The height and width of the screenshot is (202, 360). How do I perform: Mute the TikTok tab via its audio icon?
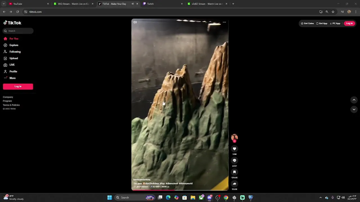132,4
